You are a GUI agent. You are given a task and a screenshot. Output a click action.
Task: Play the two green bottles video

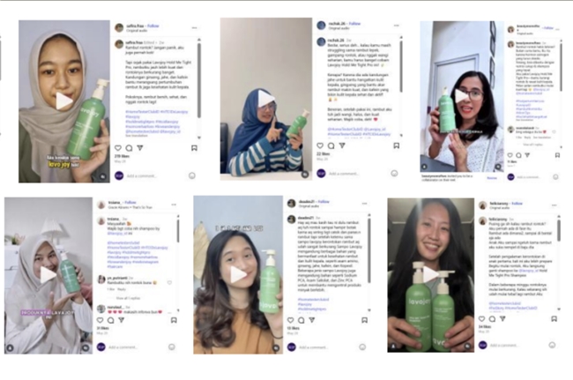click(431, 274)
